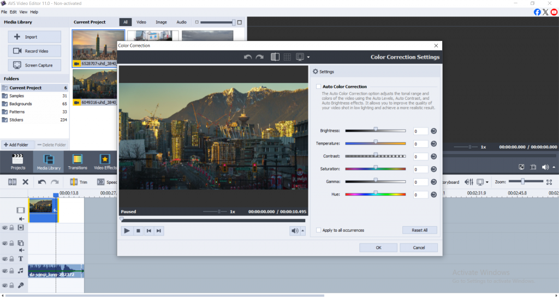Click the undo arrow in Color Correction toolbar
559x297 pixels.
pos(248,57)
